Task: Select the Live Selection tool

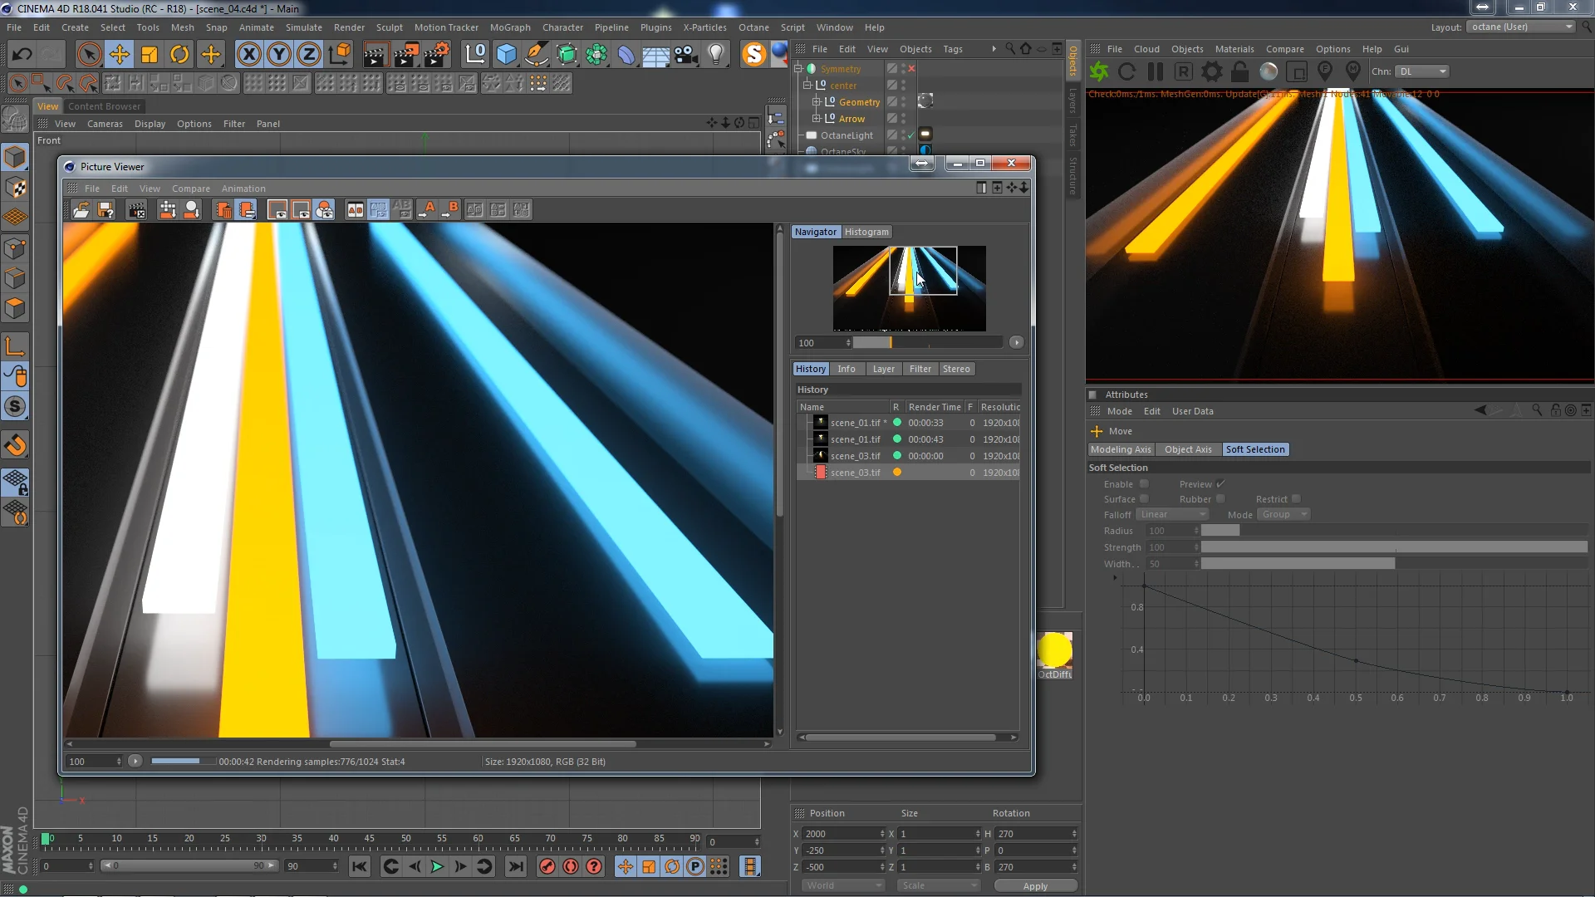Action: [89, 55]
